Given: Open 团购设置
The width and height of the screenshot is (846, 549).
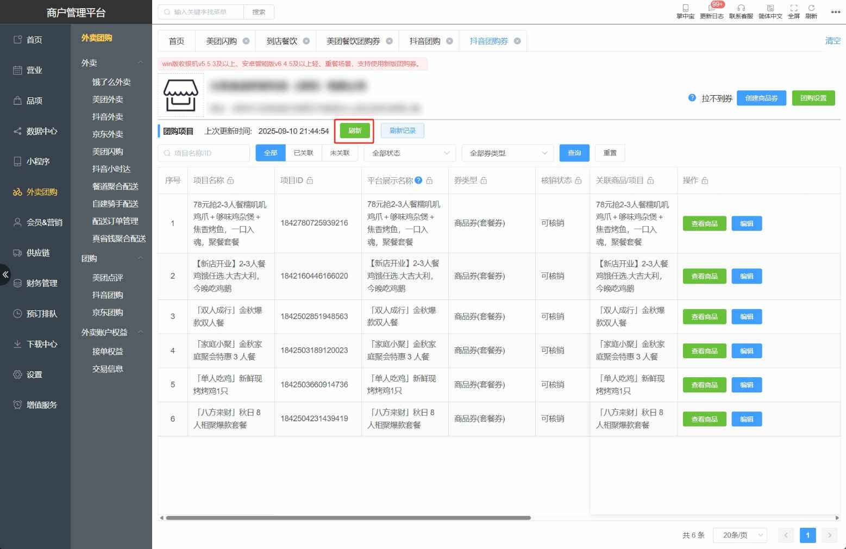Looking at the screenshot, I should click(x=813, y=98).
